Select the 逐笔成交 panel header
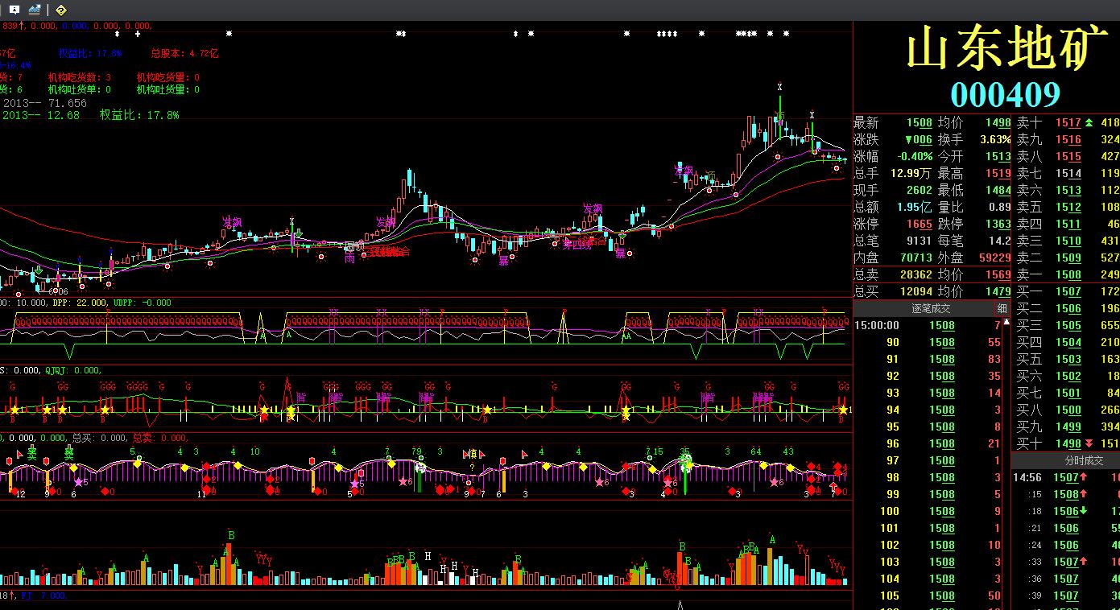 (930, 308)
